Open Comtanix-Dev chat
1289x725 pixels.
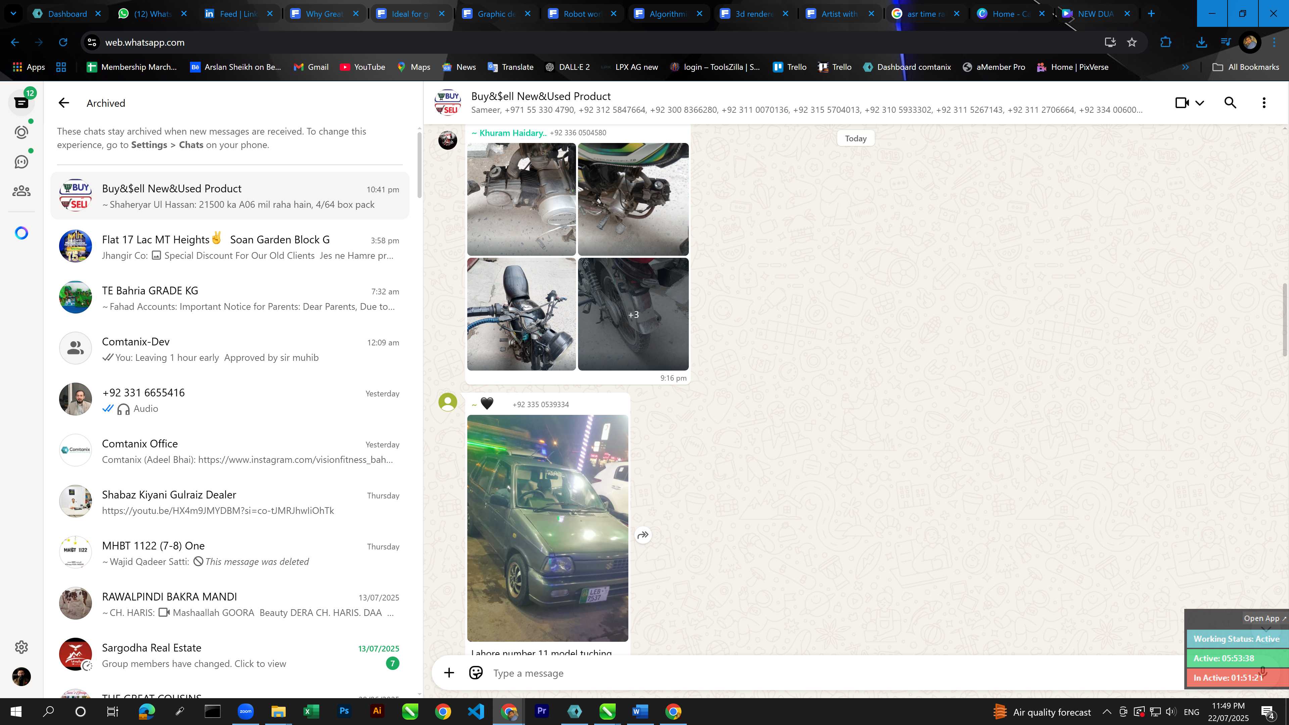click(230, 349)
